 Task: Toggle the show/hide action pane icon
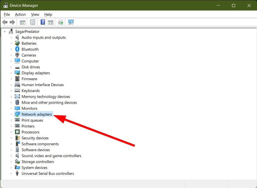[51, 22]
